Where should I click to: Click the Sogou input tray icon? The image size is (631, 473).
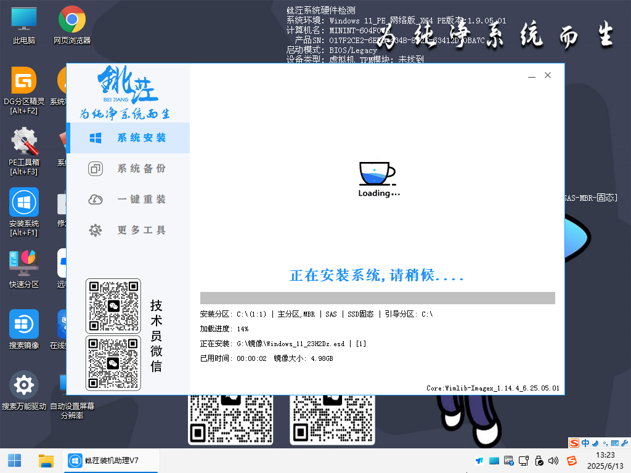(571, 461)
